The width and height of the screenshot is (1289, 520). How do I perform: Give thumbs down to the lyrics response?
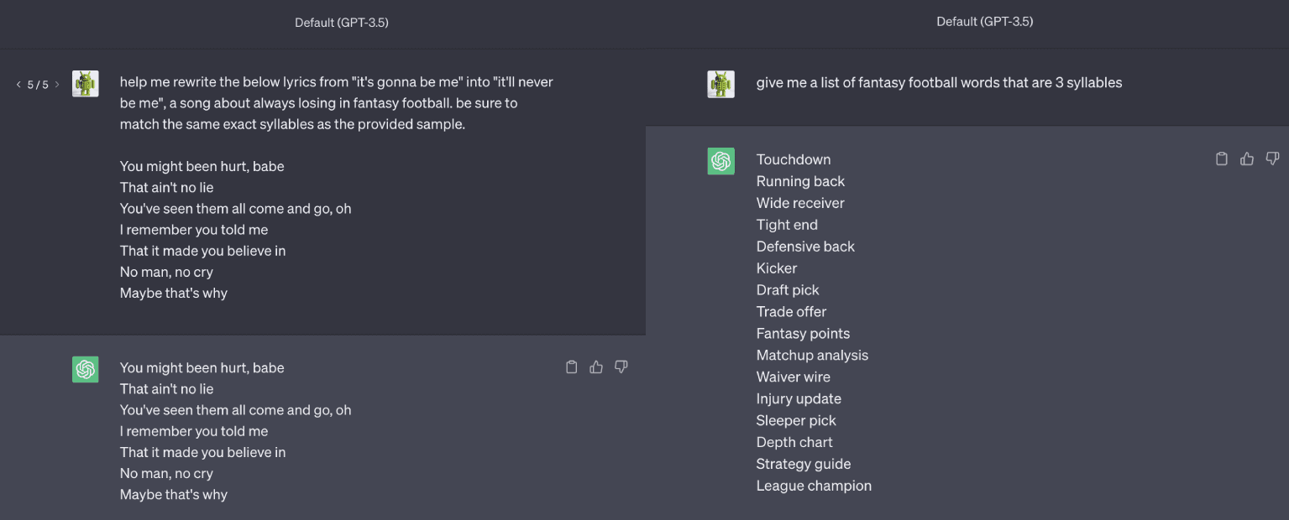[x=621, y=367]
